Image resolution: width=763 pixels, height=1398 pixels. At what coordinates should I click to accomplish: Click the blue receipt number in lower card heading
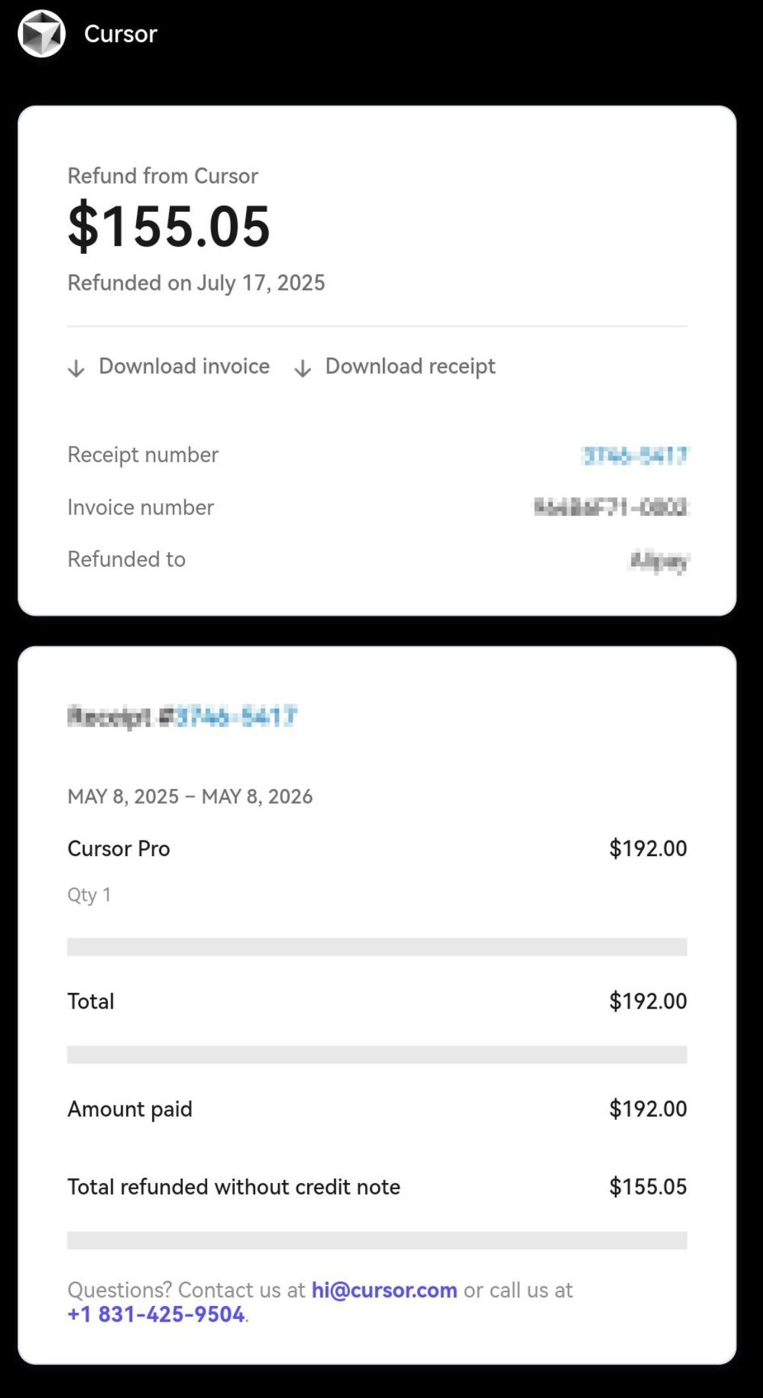pyautogui.click(x=236, y=716)
